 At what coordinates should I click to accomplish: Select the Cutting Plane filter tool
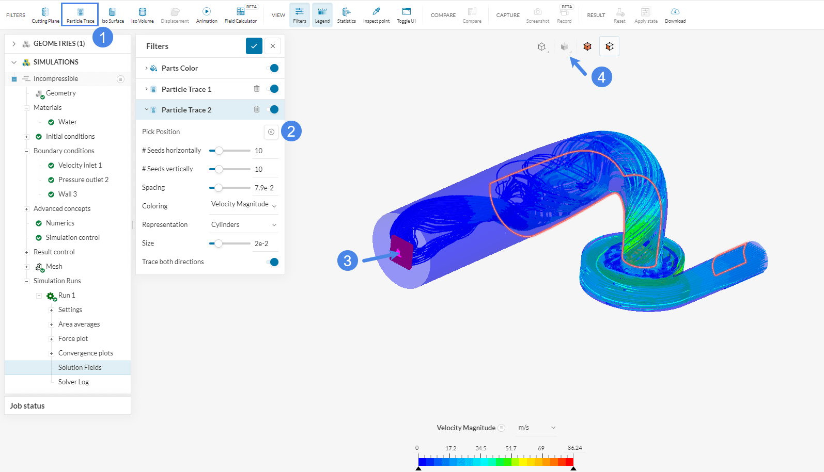pyautogui.click(x=45, y=15)
